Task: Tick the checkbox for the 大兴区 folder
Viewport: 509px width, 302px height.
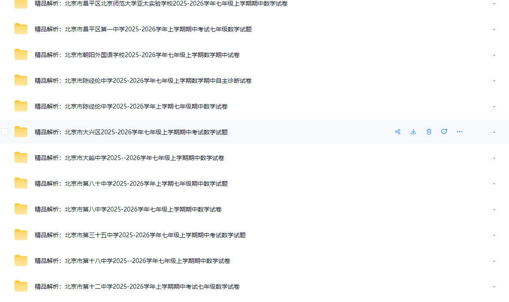Action: pos(5,132)
